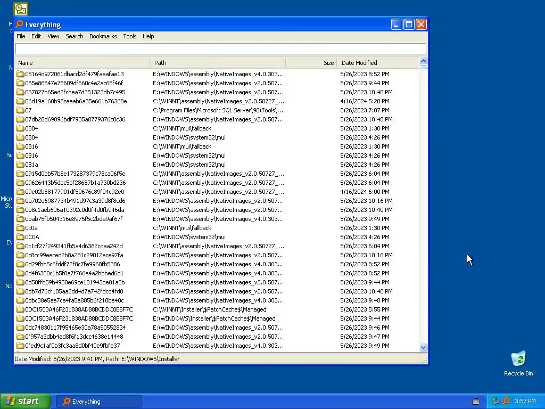The width and height of the screenshot is (545, 409).
Task: Click folder icon of 0816 in C:\WINNT\mui\fallback
Action: (20, 146)
